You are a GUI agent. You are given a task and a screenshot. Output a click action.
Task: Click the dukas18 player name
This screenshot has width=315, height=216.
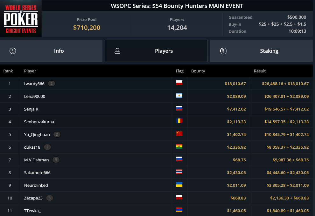tap(32, 147)
